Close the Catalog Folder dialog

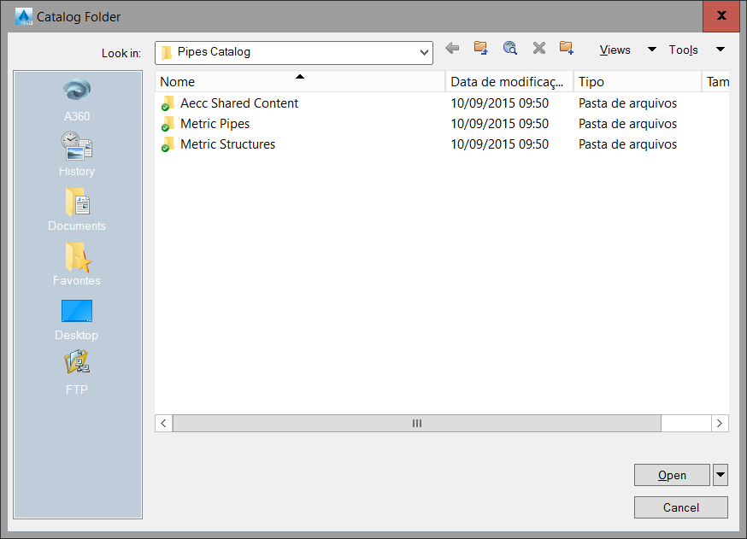pos(721,16)
